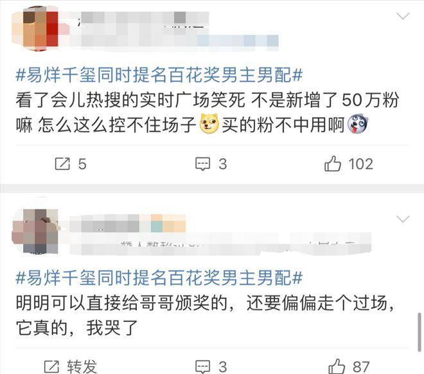This screenshot has width=424, height=374.
Task: Tap the repost icon beside 转发
Action: (51, 366)
